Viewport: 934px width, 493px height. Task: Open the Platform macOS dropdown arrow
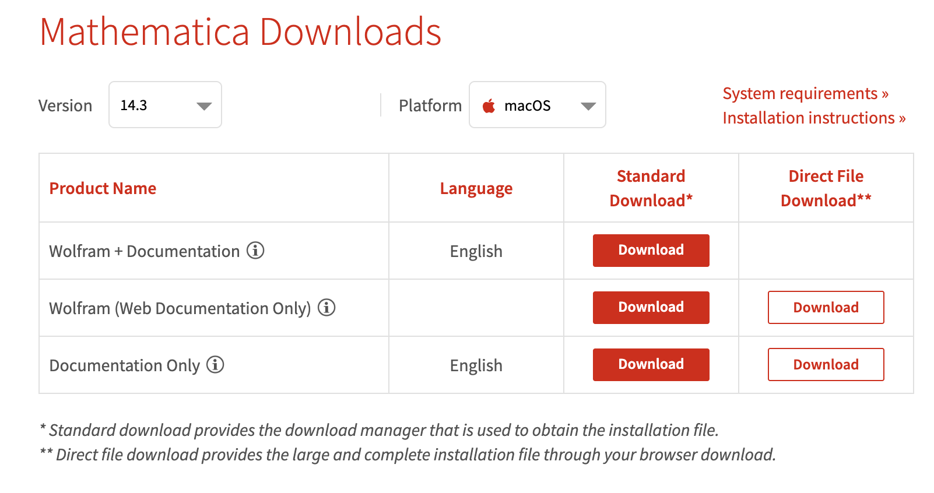click(588, 106)
